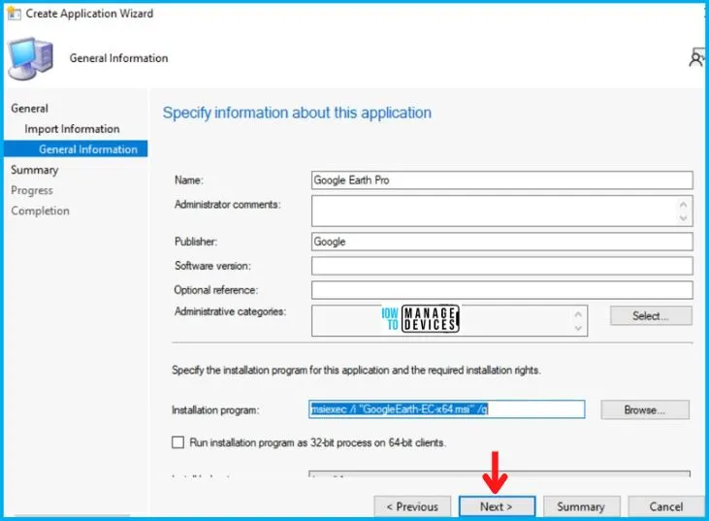Click the Next button
This screenshot has width=709, height=521.
tap(496, 506)
